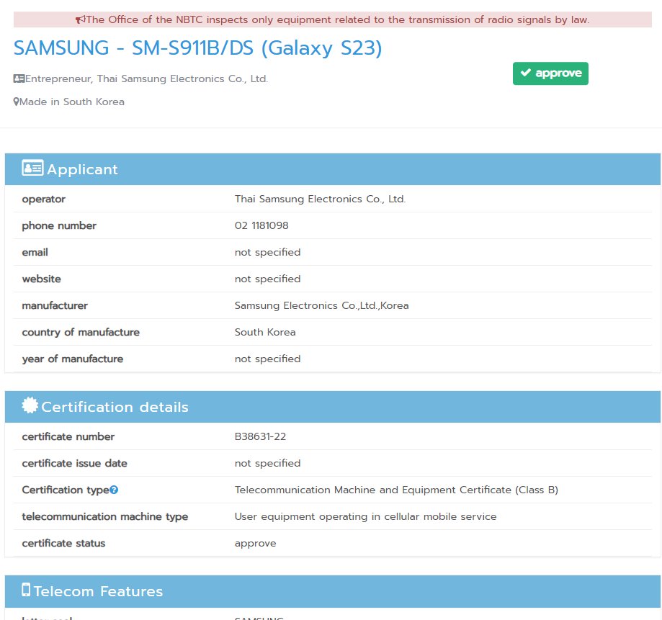Viewport: 662px width, 620px height.
Task: Click the email value not specified
Action: pos(268,252)
